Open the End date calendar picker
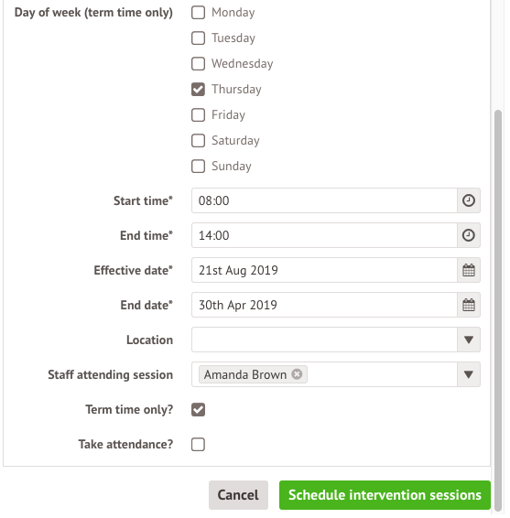 pos(469,305)
